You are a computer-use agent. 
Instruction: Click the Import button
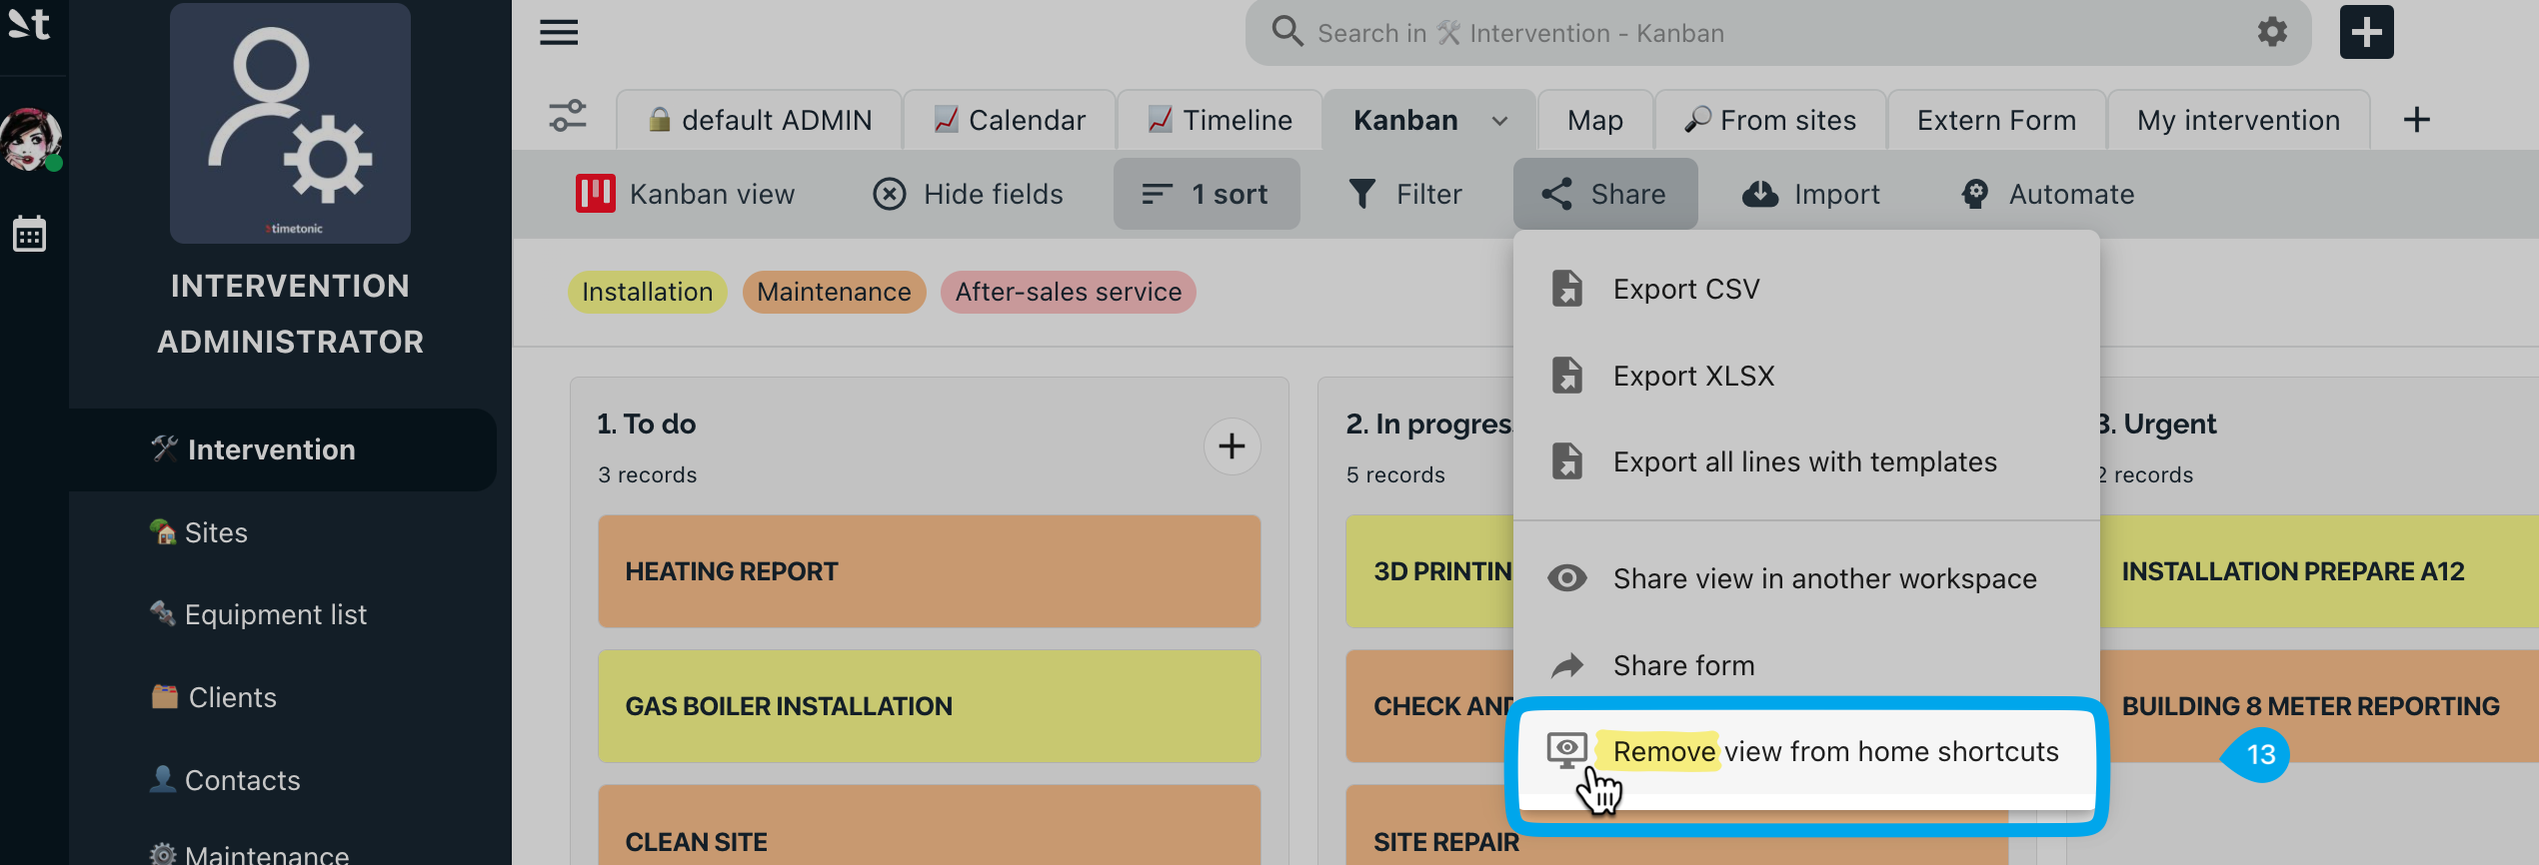coord(1811,194)
